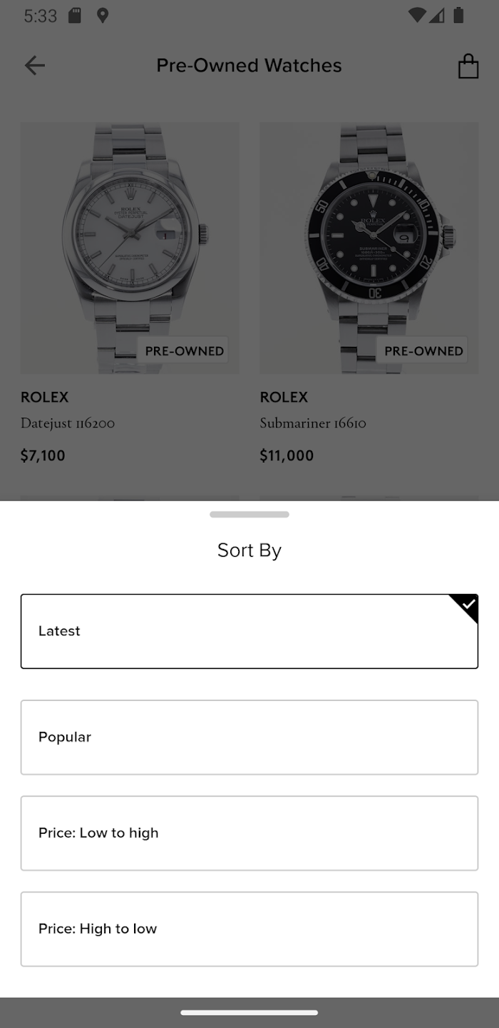Tap the Wi-Fi signal status icon
Viewport: 499px width, 1028px height.
click(416, 15)
